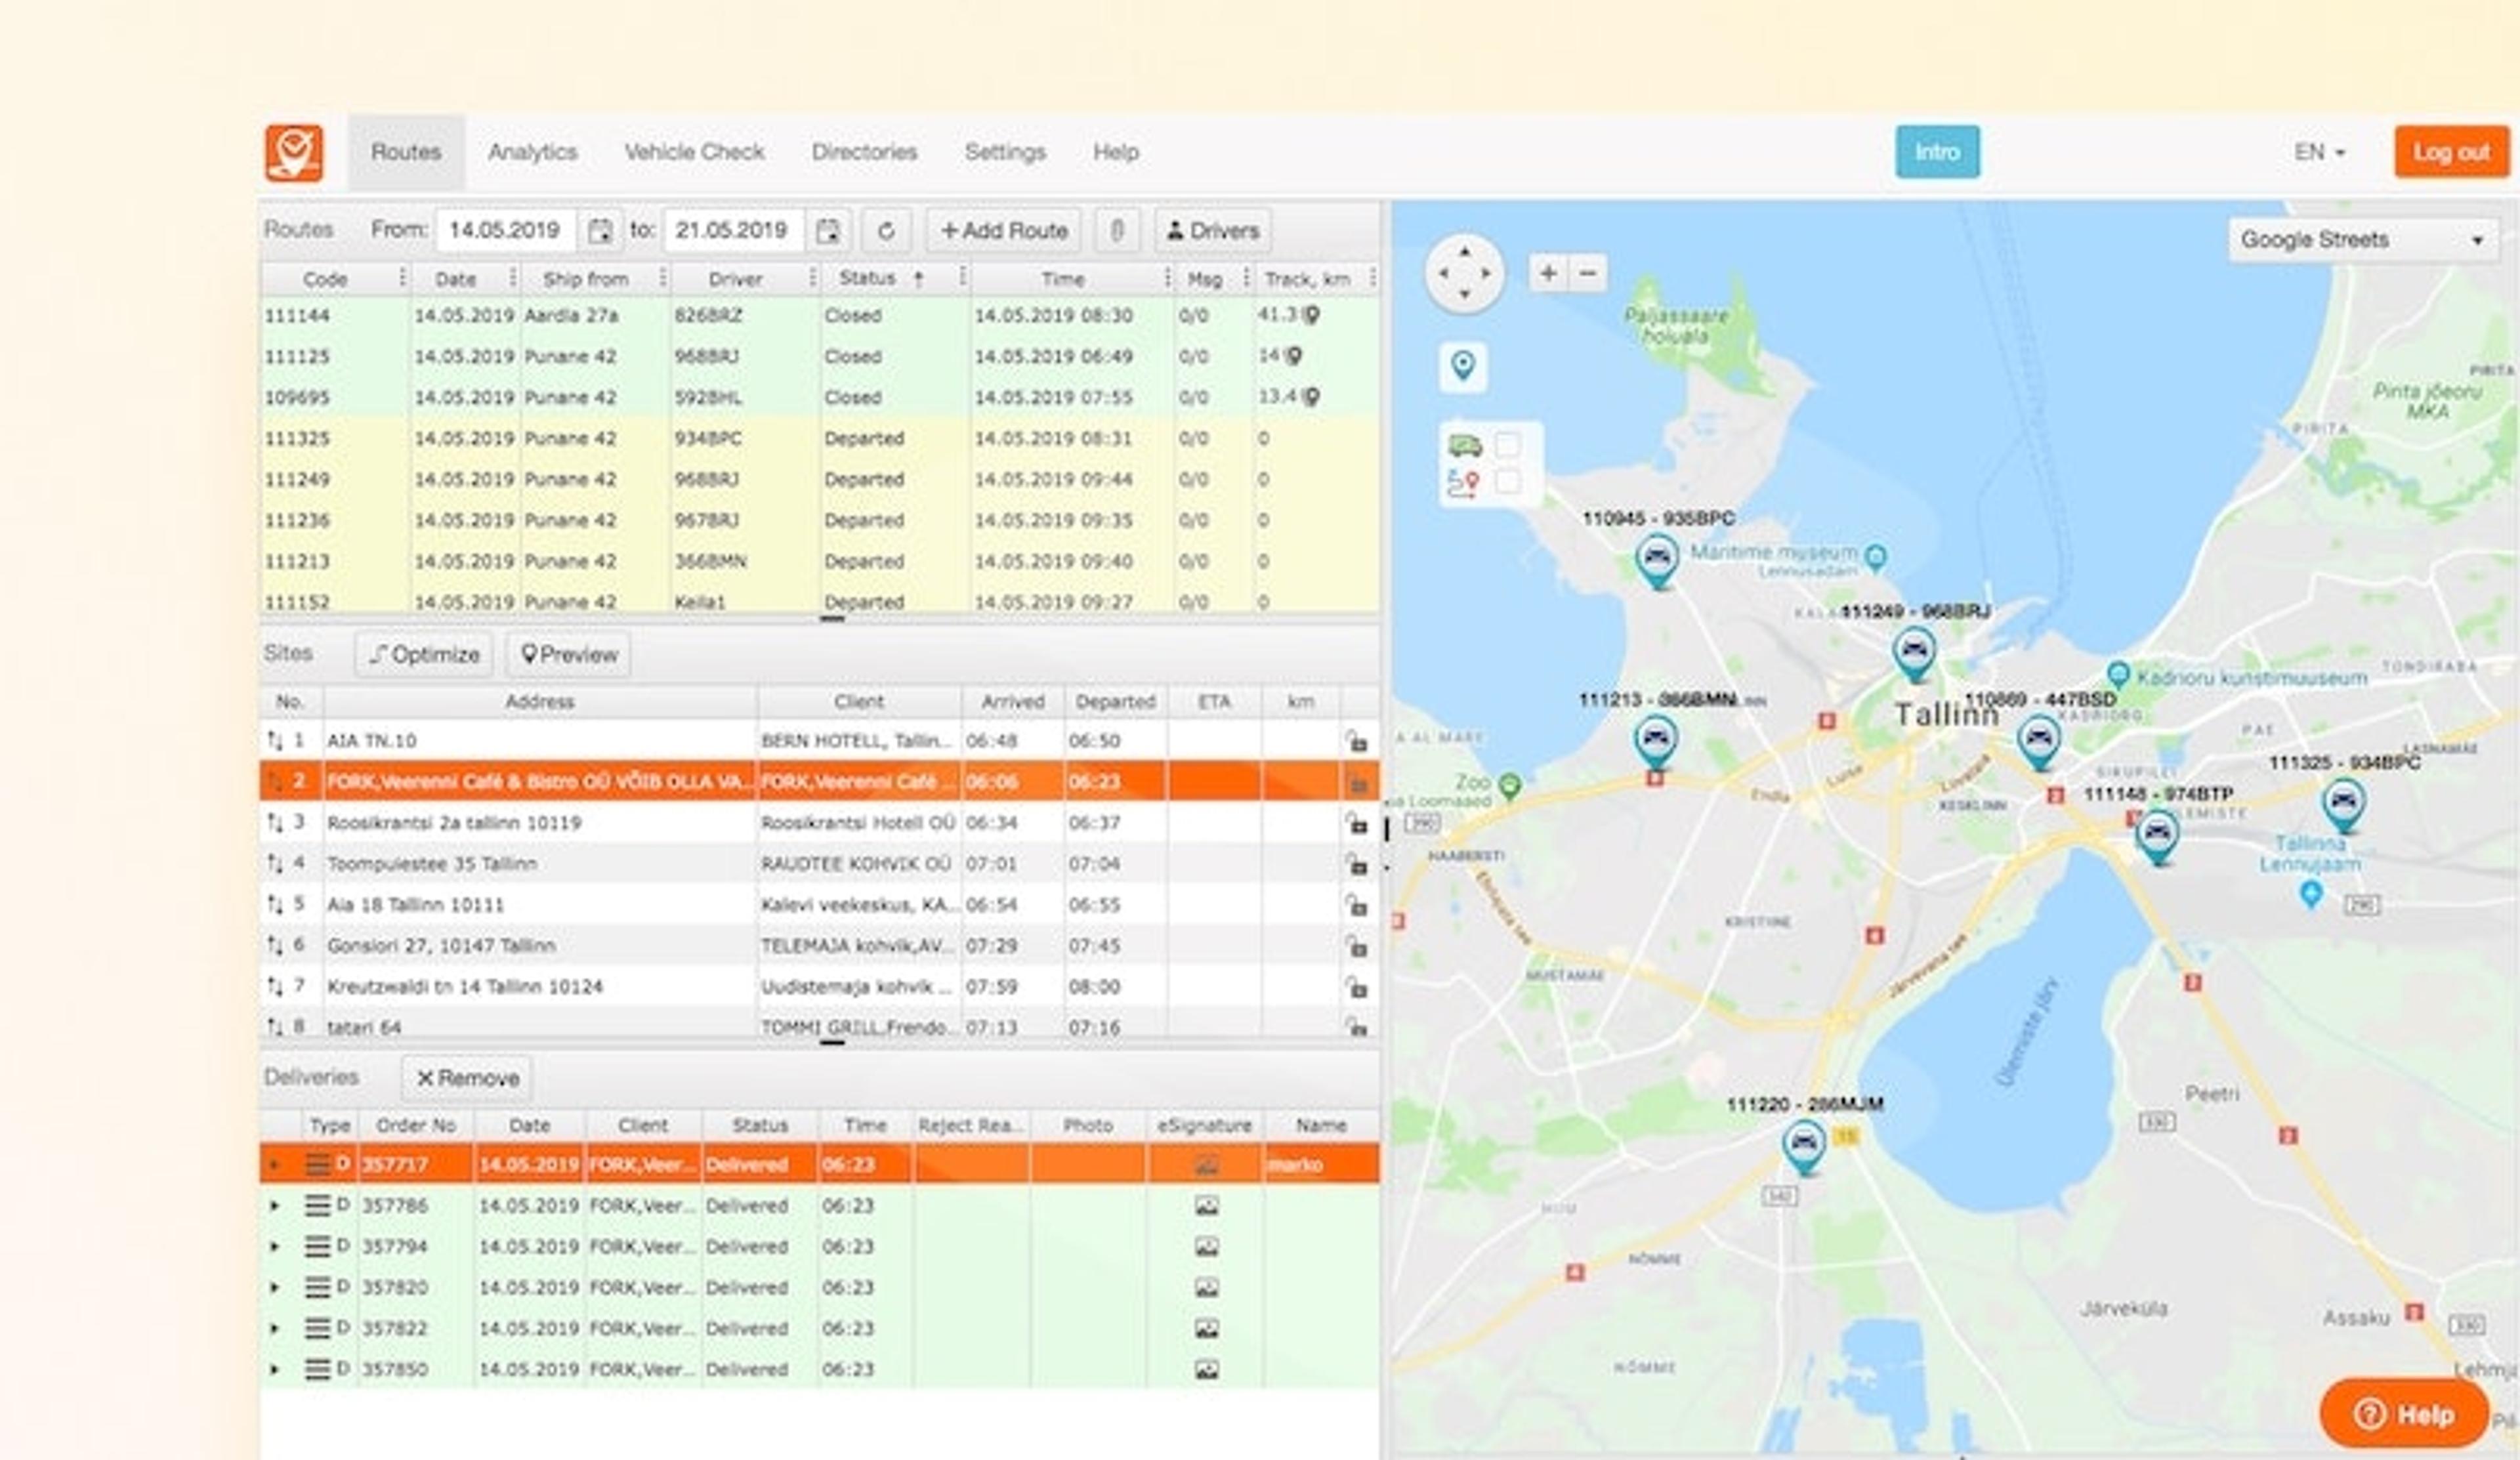The width and height of the screenshot is (2520, 1460).
Task: Go to the Vehicle Check tab
Action: click(694, 152)
